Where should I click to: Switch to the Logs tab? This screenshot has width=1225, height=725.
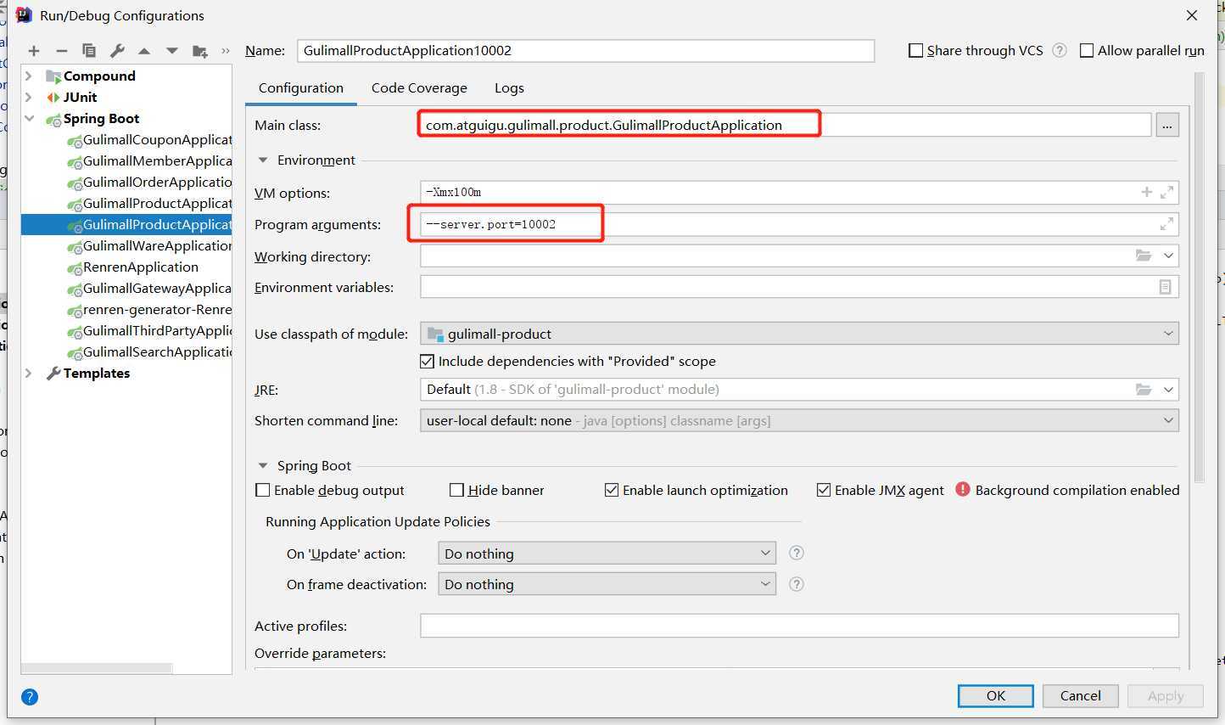click(509, 87)
